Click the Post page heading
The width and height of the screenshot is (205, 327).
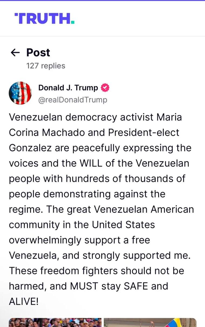(38, 52)
